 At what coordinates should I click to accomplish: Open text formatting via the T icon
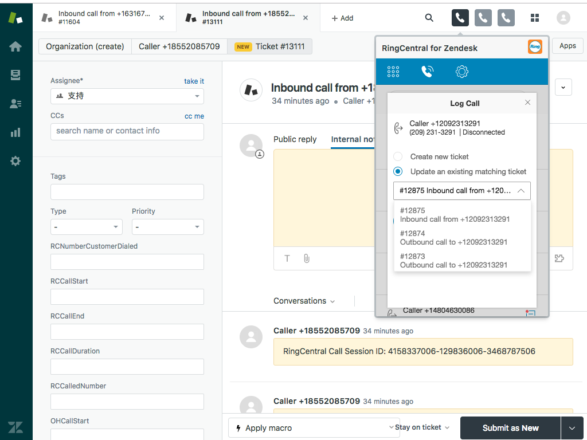[x=287, y=258]
